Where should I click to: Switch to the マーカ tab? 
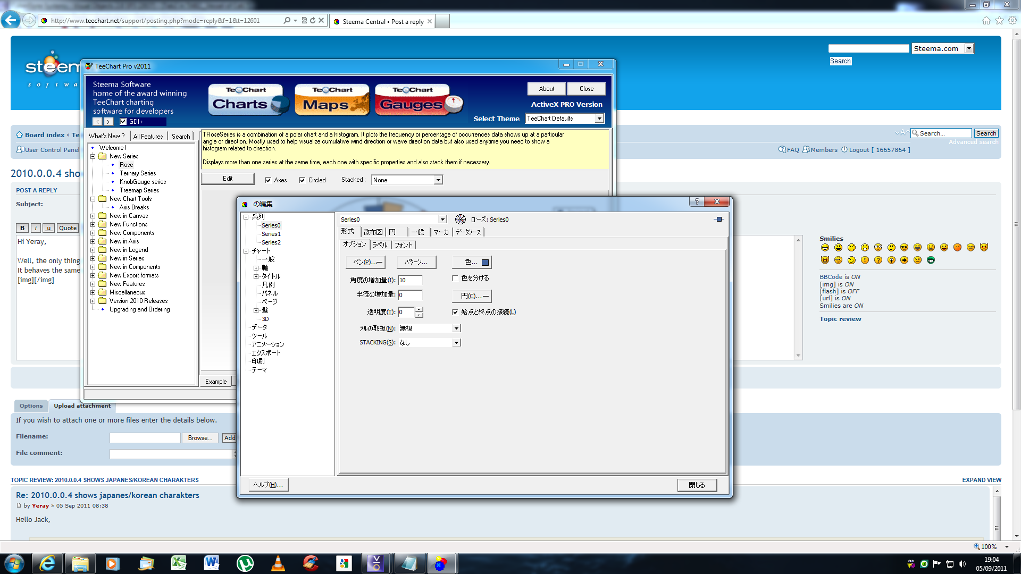pyautogui.click(x=441, y=232)
